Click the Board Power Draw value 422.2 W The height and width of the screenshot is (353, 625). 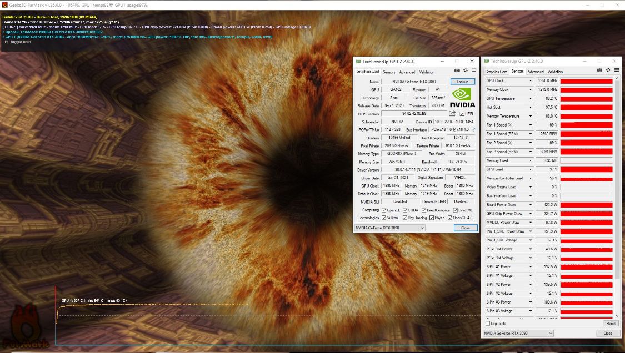click(x=547, y=205)
